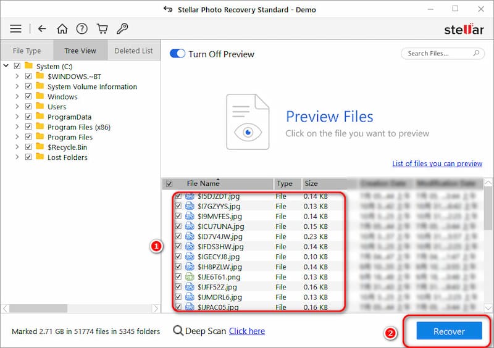Screen dimensions: 494x348
Task: Uncheck the $WINDOWS.~BT folder checkbox
Action: (28, 77)
